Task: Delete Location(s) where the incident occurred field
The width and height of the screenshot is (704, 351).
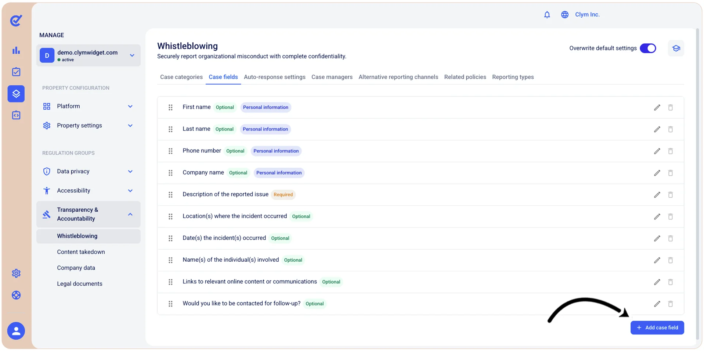Action: pyautogui.click(x=670, y=216)
